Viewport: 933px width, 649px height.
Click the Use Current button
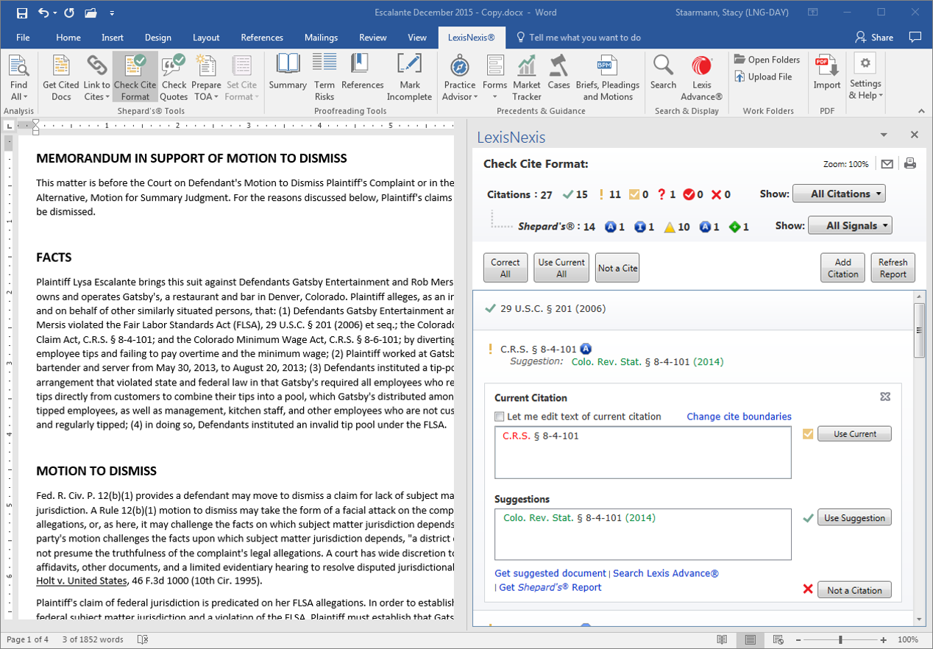[854, 434]
